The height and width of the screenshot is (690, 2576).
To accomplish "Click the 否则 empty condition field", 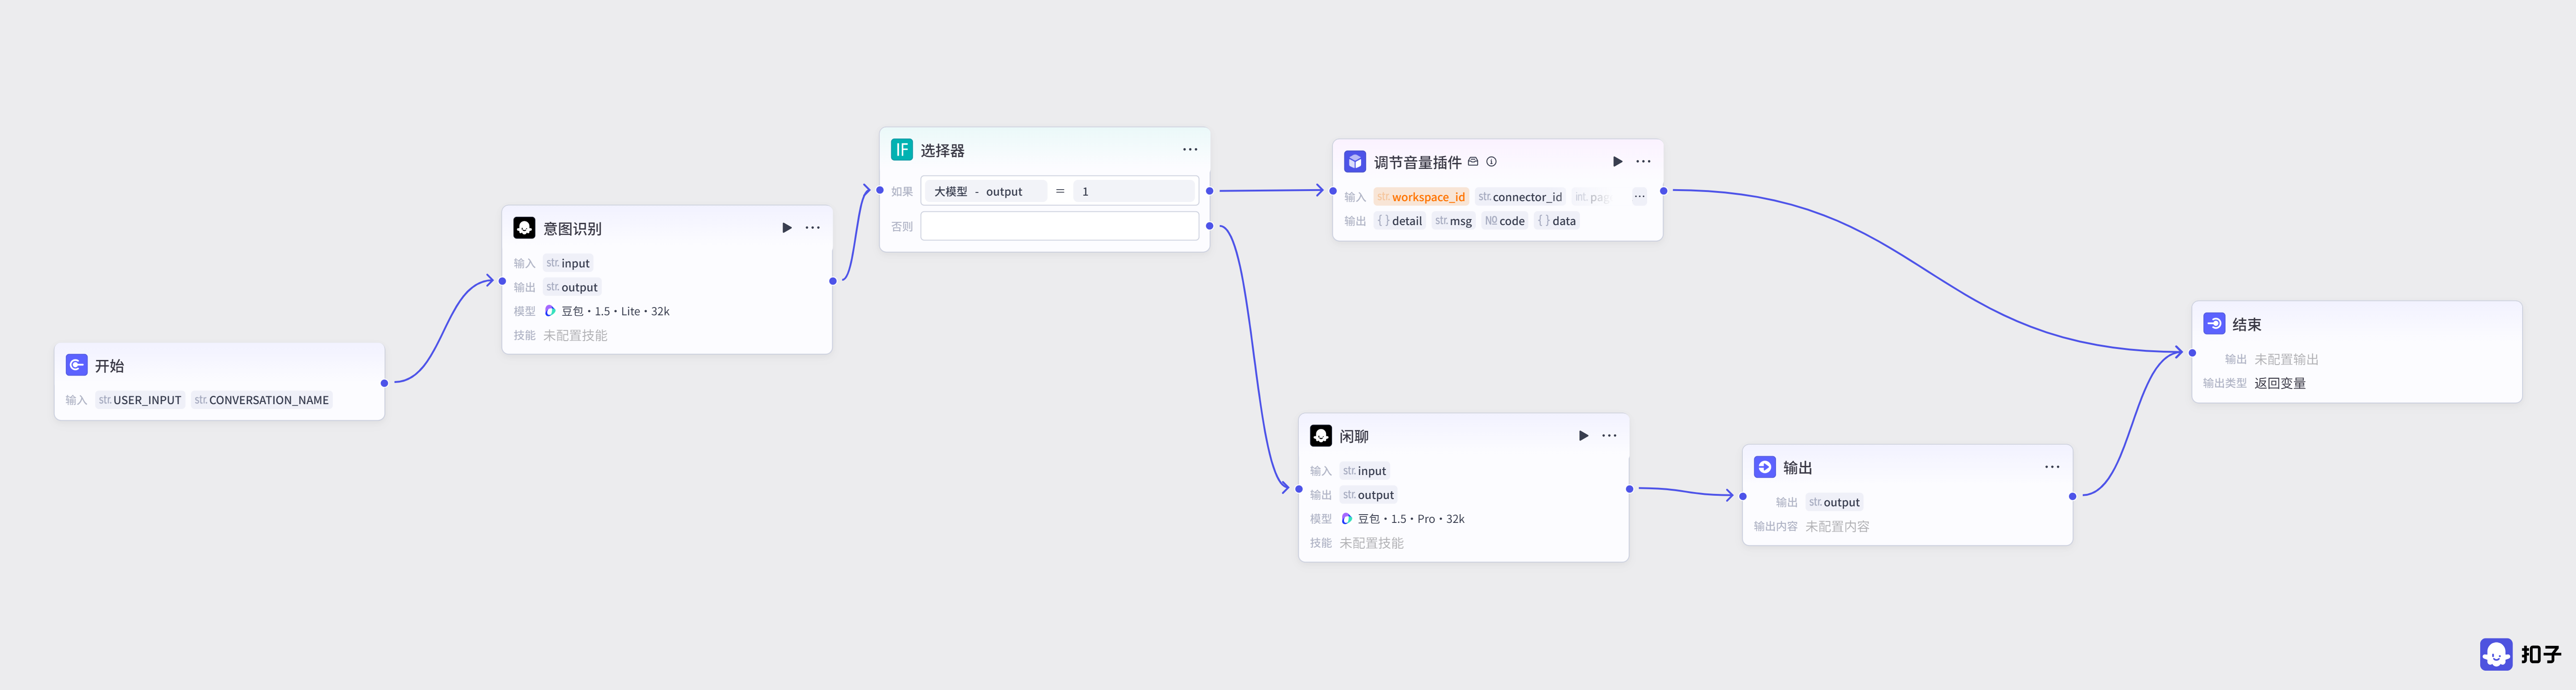I will (1059, 226).
